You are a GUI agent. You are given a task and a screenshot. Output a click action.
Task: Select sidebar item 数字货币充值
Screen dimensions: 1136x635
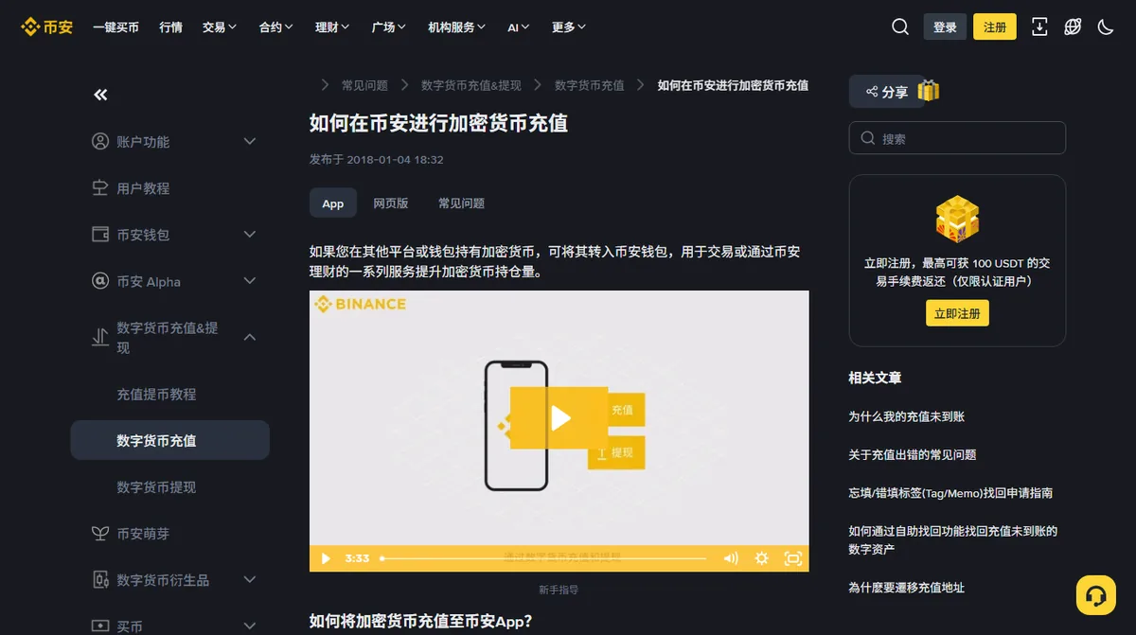[x=170, y=440]
